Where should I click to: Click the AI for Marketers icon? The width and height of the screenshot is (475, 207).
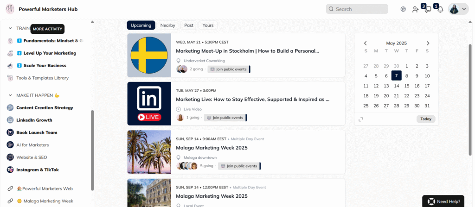click(10, 145)
